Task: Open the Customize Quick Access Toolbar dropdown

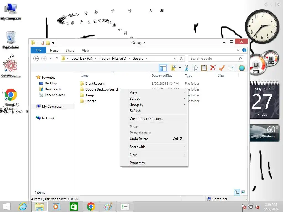Action: pyautogui.click(x=53, y=43)
